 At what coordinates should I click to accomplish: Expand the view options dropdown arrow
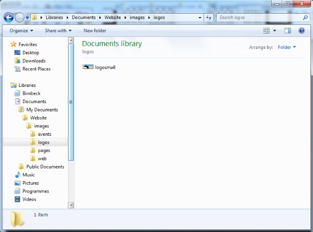[x=275, y=31]
